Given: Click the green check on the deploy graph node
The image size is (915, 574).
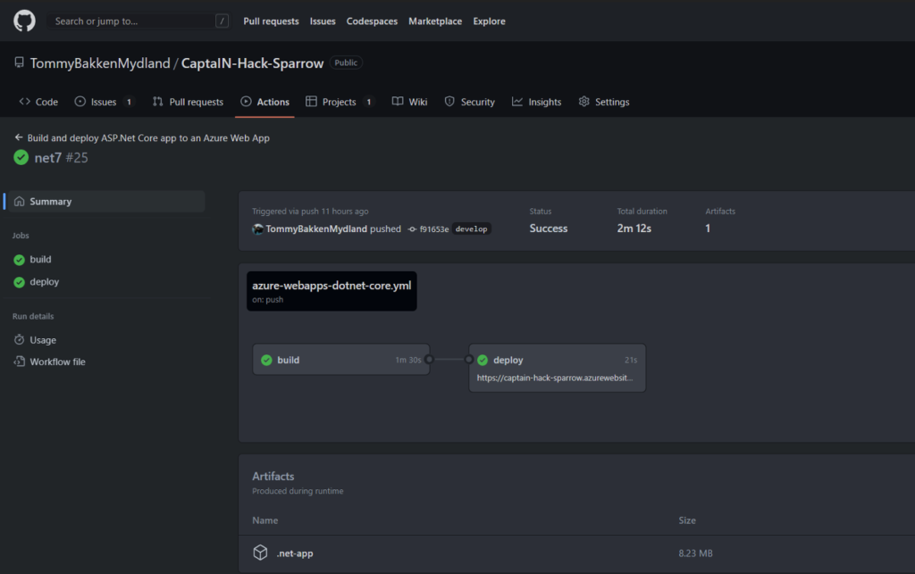Looking at the screenshot, I should click(483, 360).
